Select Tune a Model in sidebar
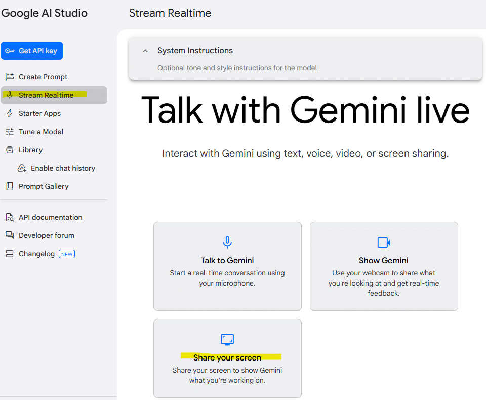 [x=41, y=132]
